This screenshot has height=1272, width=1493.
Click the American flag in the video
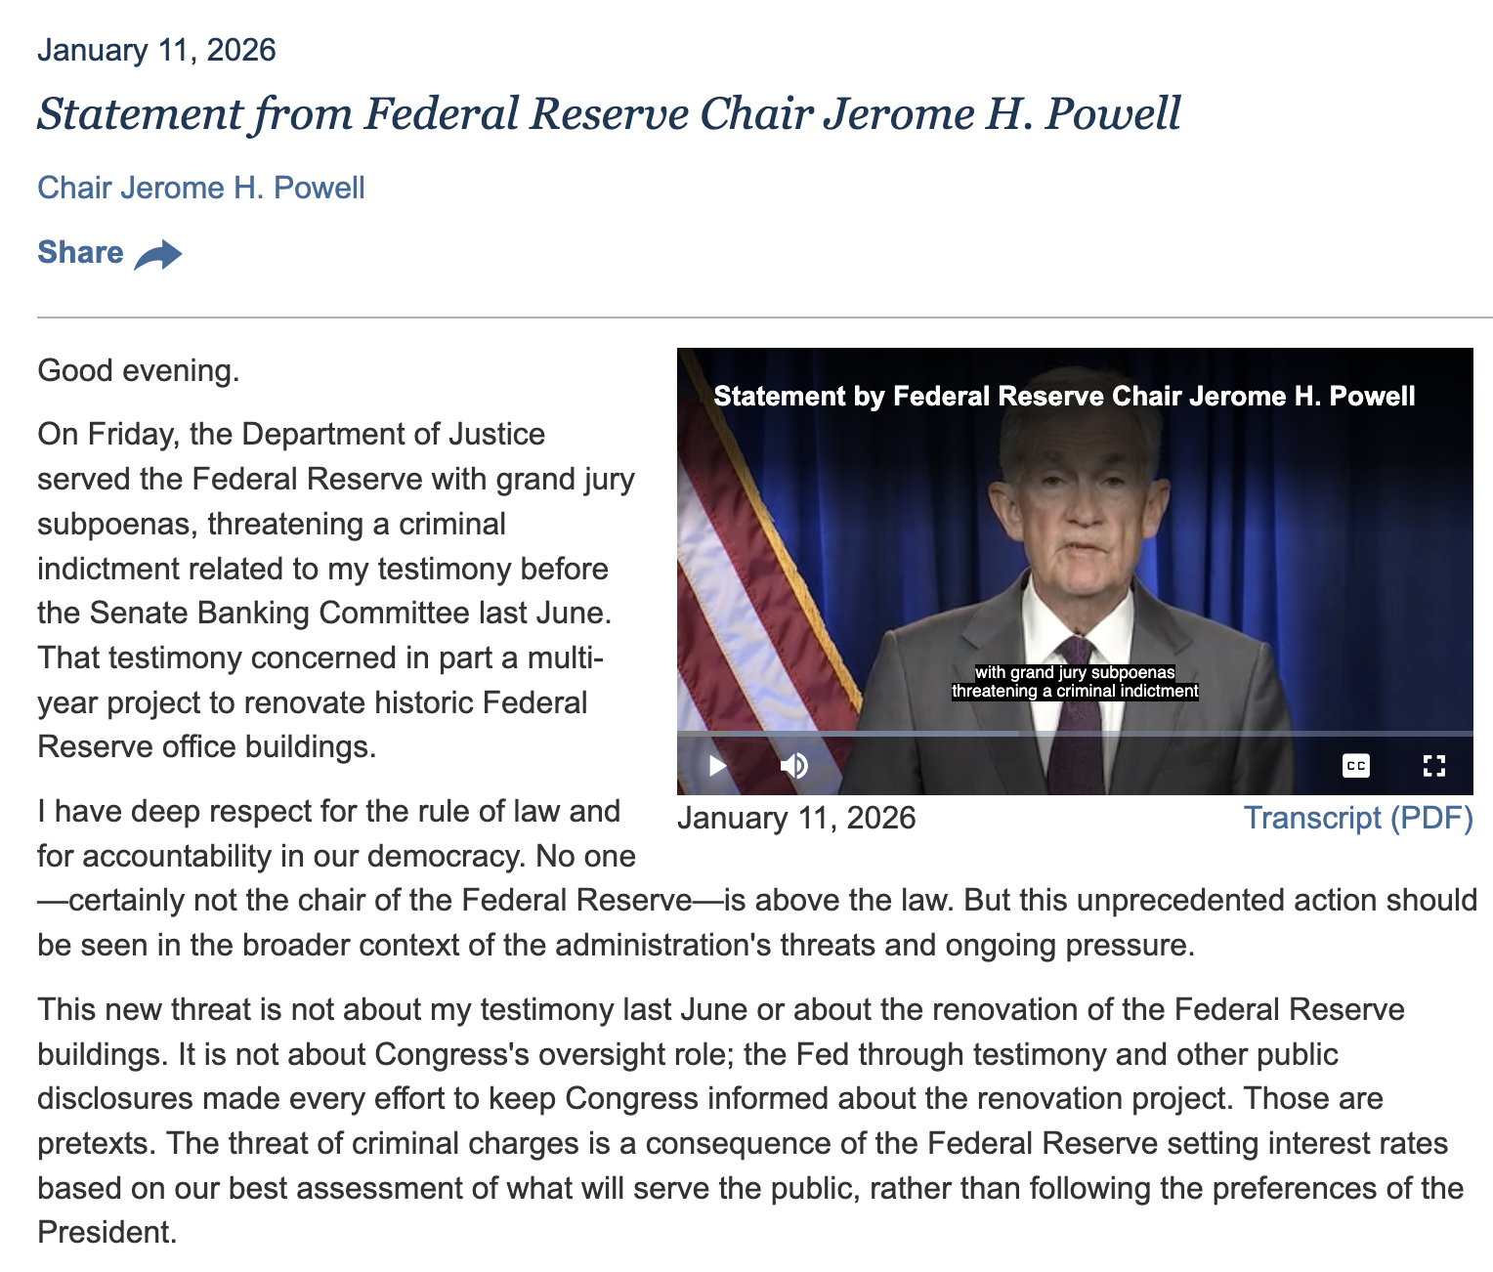click(743, 586)
